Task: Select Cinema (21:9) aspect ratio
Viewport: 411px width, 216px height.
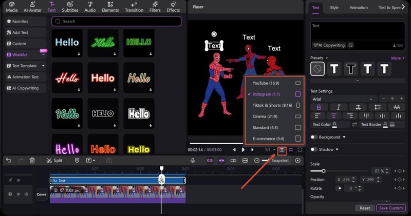Action: pos(275,116)
